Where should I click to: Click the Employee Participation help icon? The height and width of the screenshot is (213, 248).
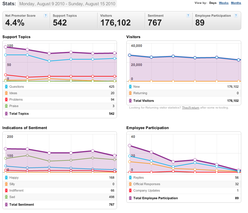(236, 16)
